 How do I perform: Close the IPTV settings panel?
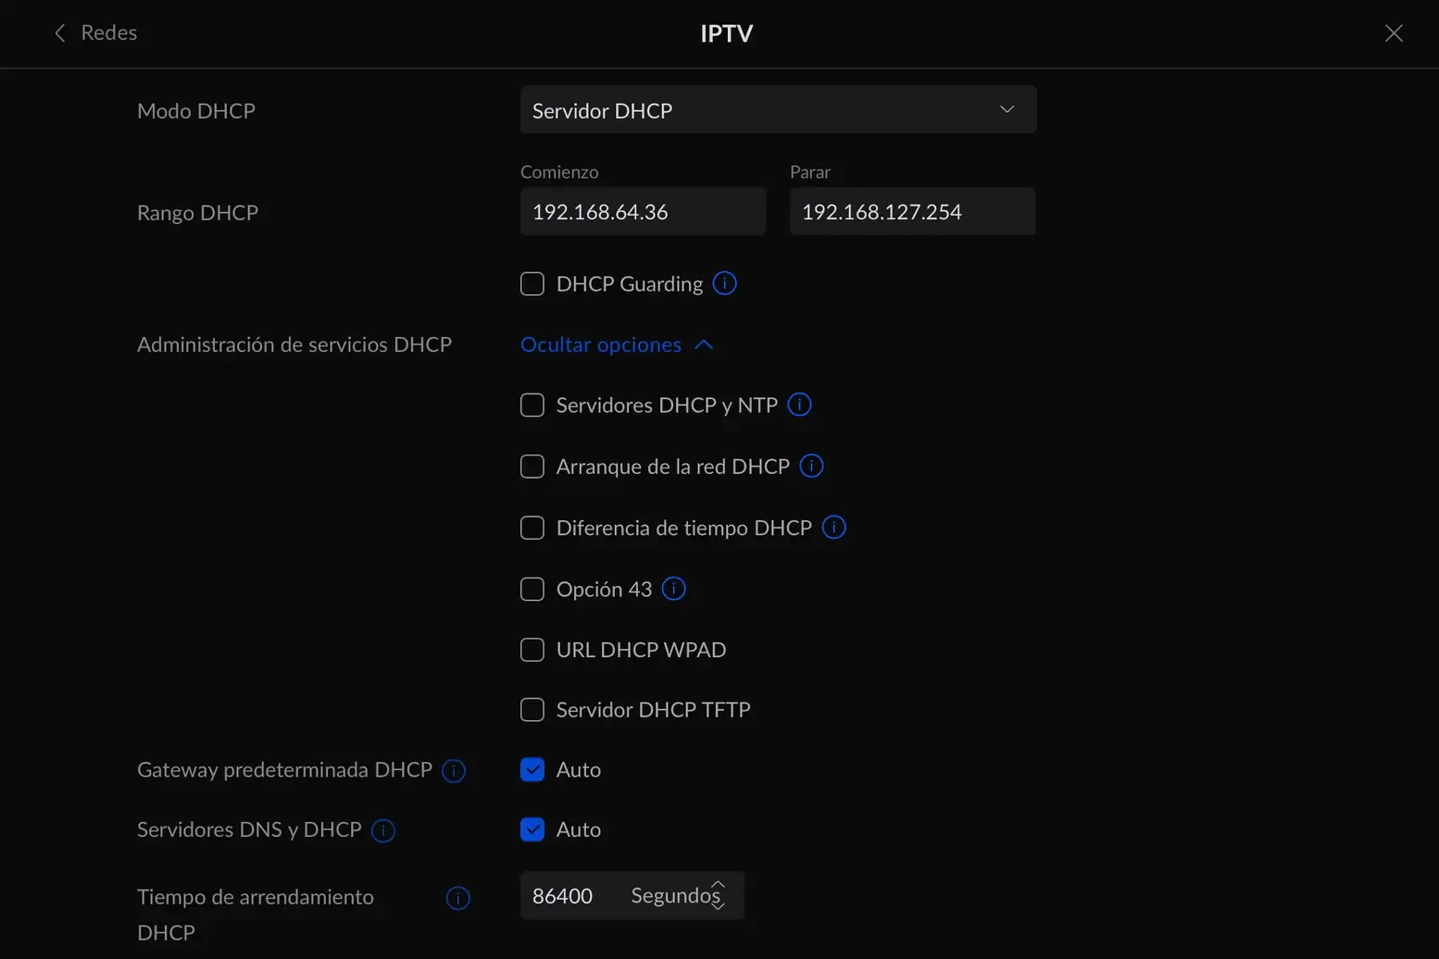tap(1394, 33)
